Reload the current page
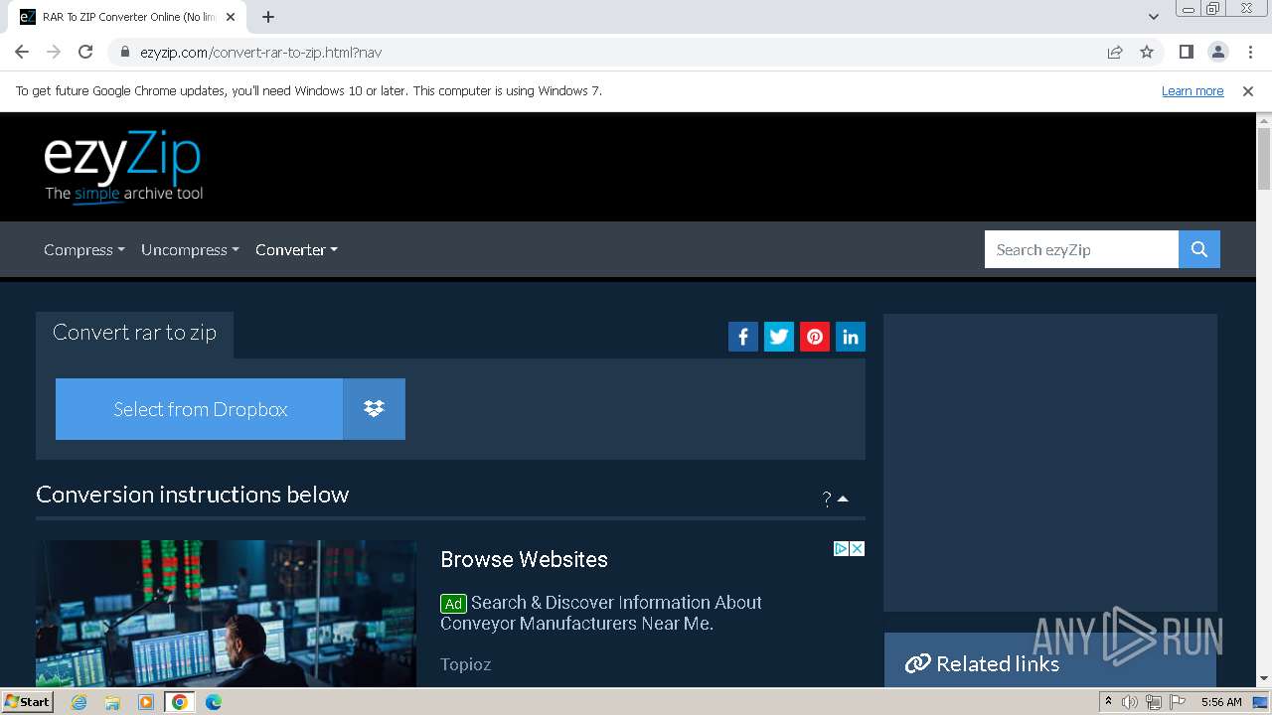The image size is (1272, 715). click(x=85, y=52)
